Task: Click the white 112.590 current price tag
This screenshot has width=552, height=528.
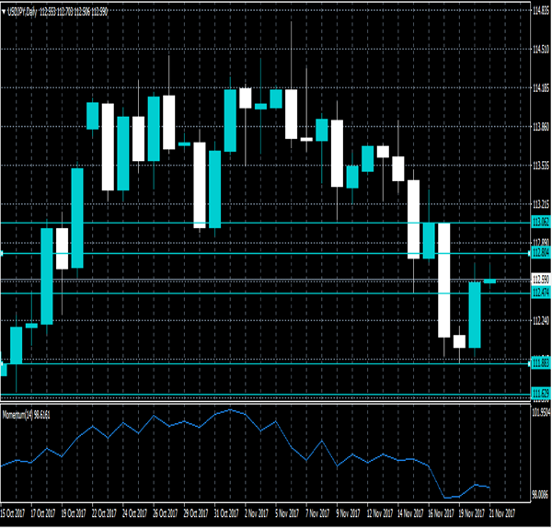Action: point(541,280)
